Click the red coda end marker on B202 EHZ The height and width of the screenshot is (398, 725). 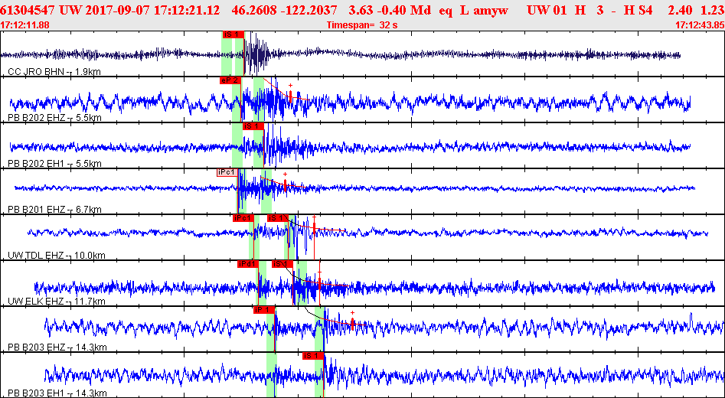click(x=290, y=96)
